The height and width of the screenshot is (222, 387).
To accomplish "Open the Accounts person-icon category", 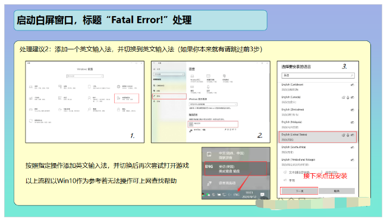I will [x=99, y=99].
